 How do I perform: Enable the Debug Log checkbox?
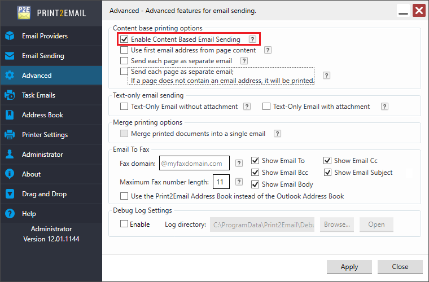[x=124, y=224]
